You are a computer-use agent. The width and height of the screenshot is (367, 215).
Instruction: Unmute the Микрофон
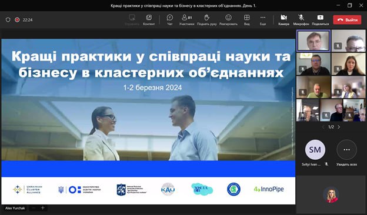click(301, 20)
